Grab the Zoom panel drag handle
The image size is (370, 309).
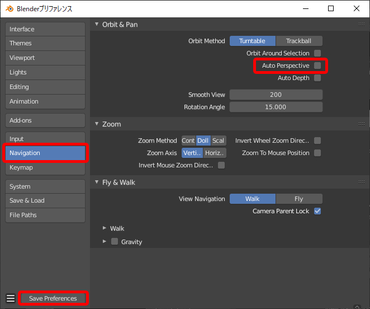[x=362, y=124]
